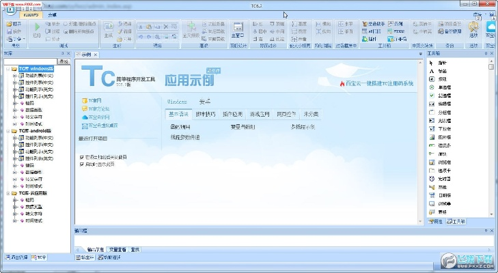Click the search field in TC库 panel
The height and width of the screenshot is (273, 498).
[x=30, y=61]
